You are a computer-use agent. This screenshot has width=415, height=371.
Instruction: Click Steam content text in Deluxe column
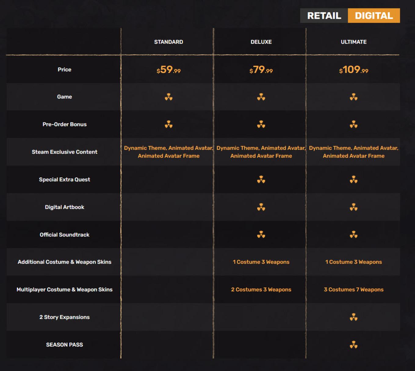(x=261, y=152)
